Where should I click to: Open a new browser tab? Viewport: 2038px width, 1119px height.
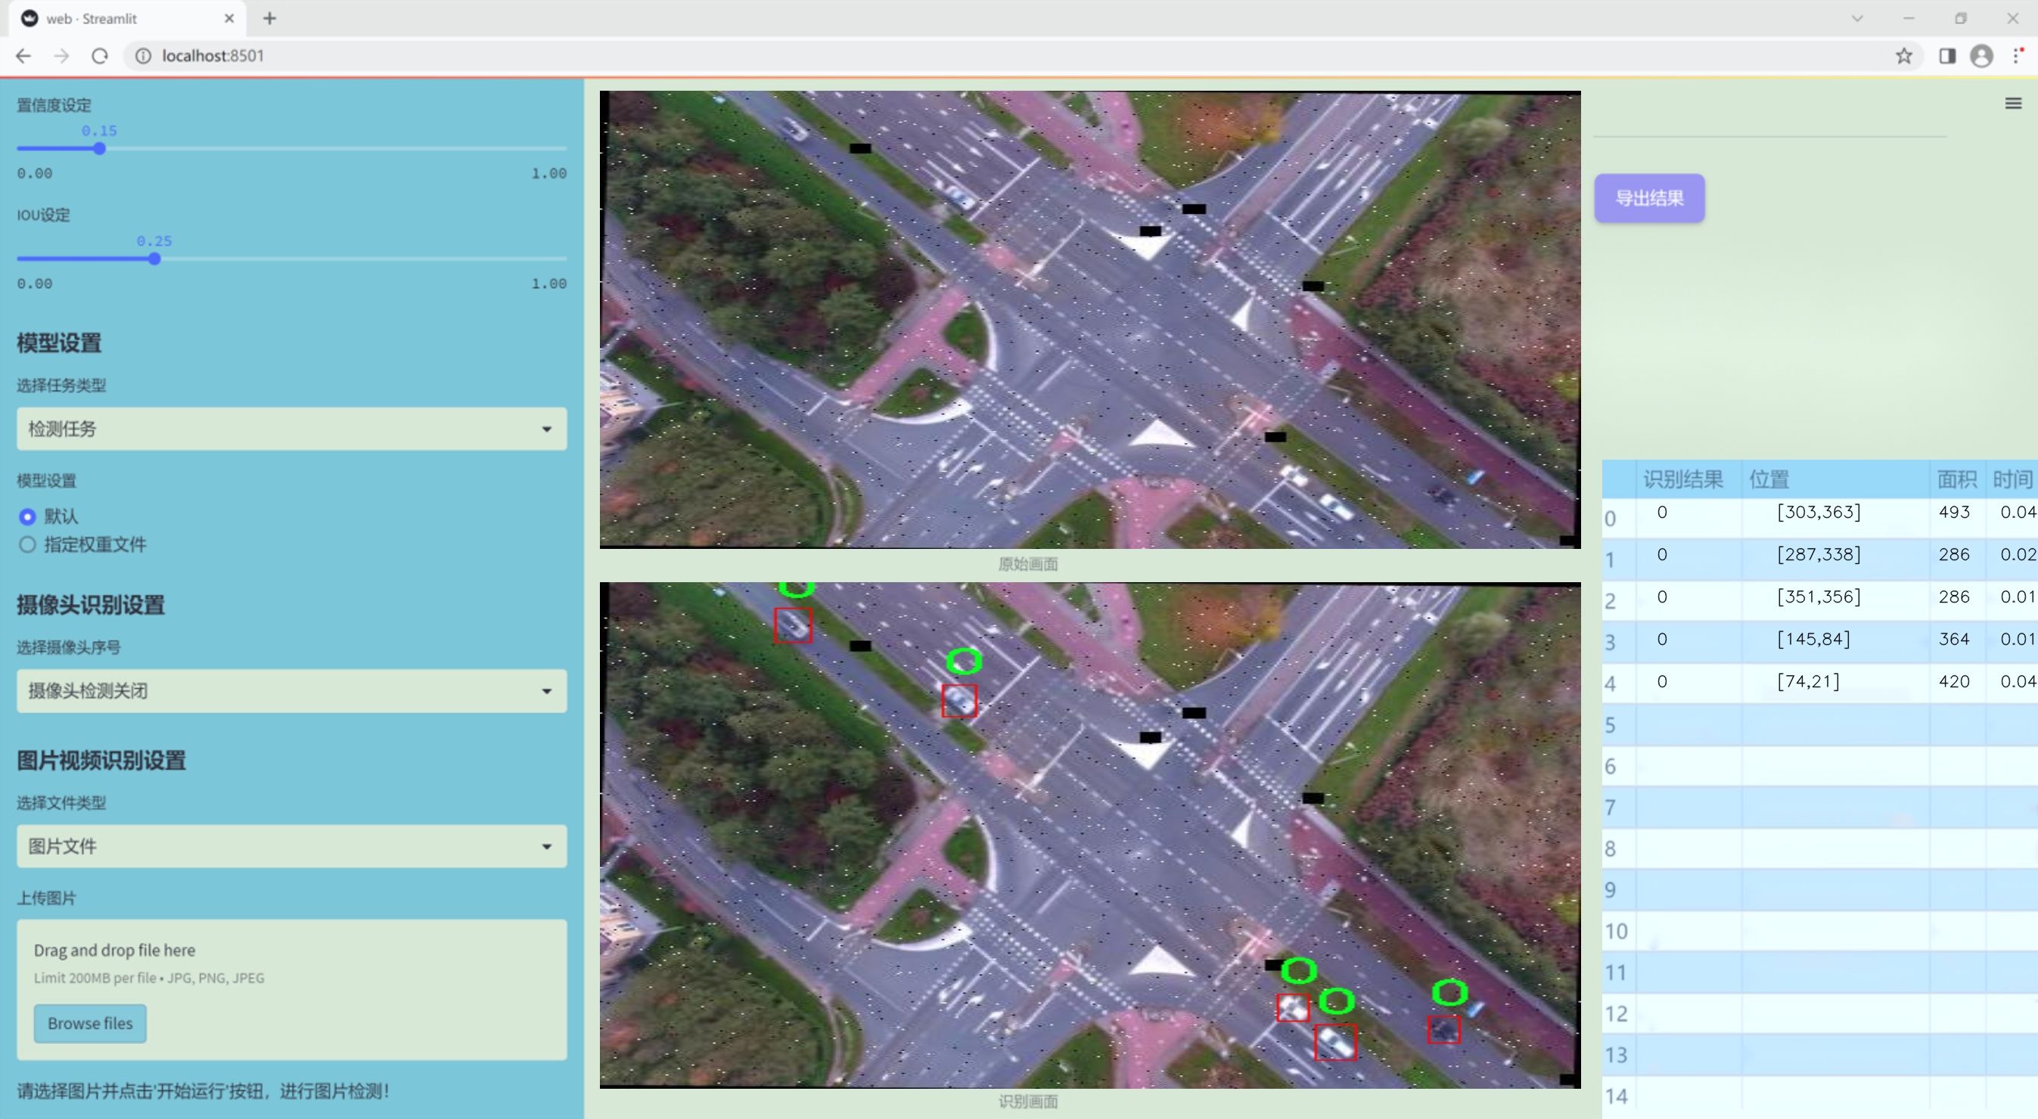270,18
